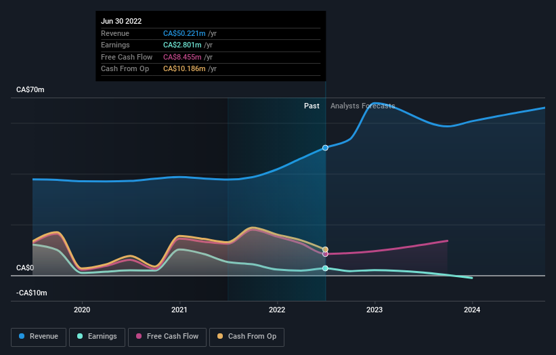
Task: Click the CA$0 y-axis label
Action: [25, 268]
